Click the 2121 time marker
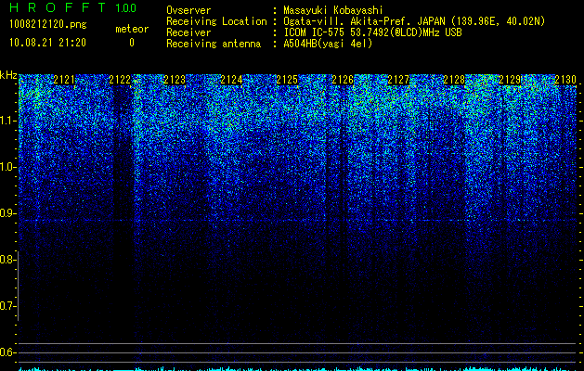 point(64,80)
